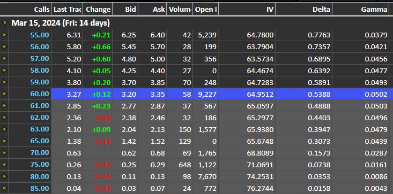The width and height of the screenshot is (393, 194).
Task: Expand the 57.00 strike row arrow
Action: tap(4, 58)
